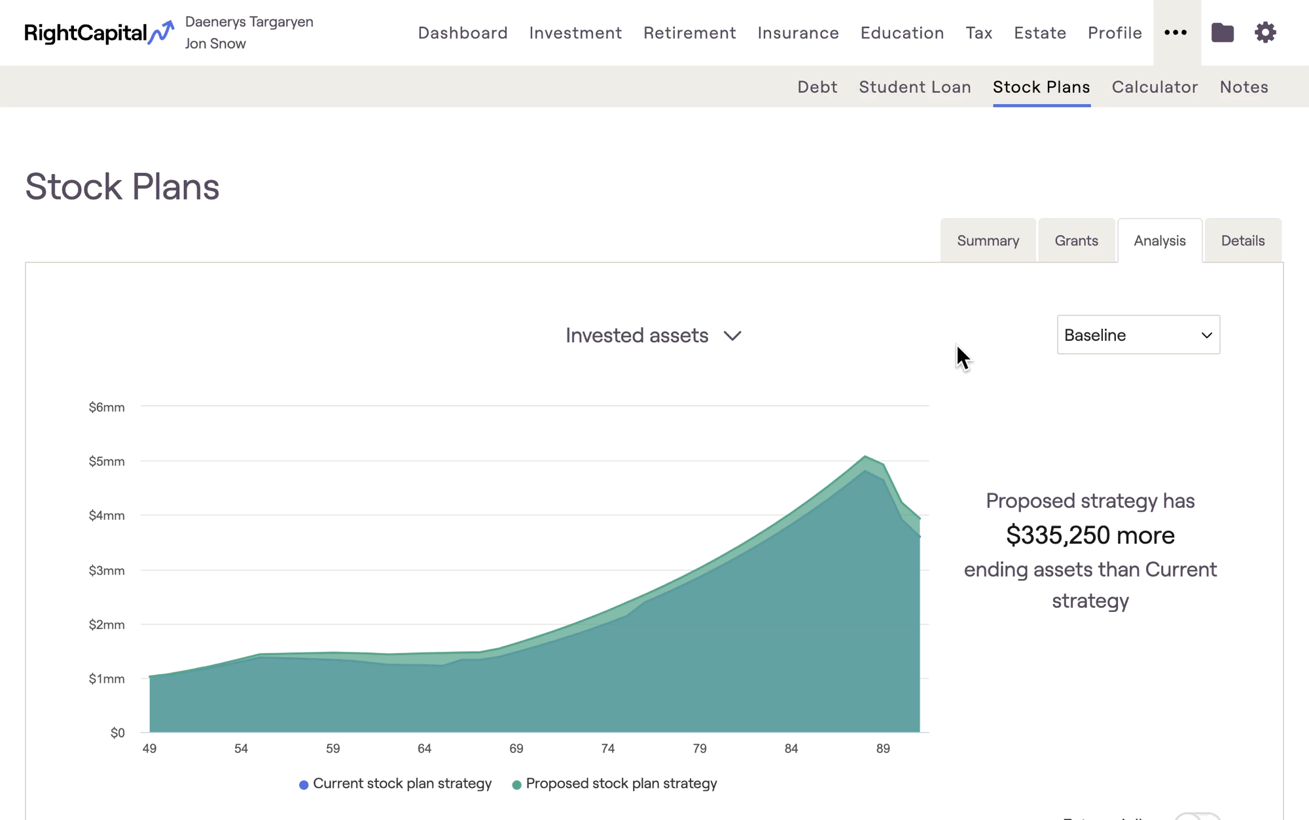Expand the Invested assets chart selector
Screen dimensions: 1309x820
click(653, 336)
